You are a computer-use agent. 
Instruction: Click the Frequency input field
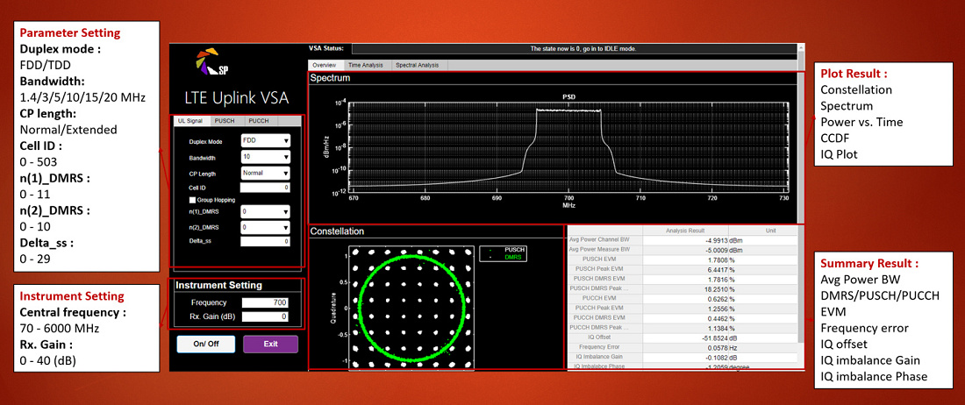[265, 303]
